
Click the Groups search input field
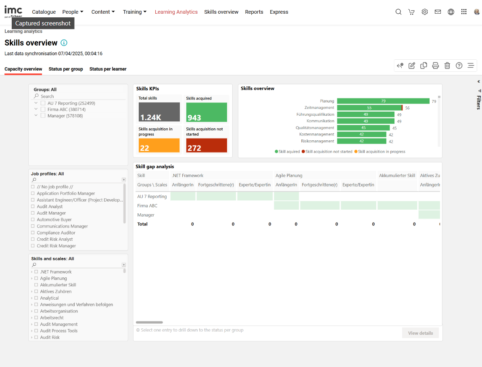[x=81, y=96]
